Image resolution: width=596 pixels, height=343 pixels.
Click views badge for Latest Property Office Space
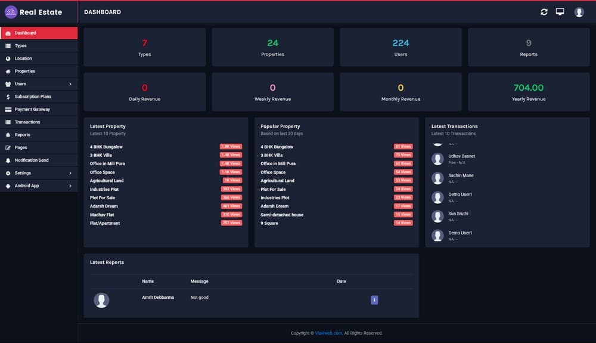pos(231,172)
